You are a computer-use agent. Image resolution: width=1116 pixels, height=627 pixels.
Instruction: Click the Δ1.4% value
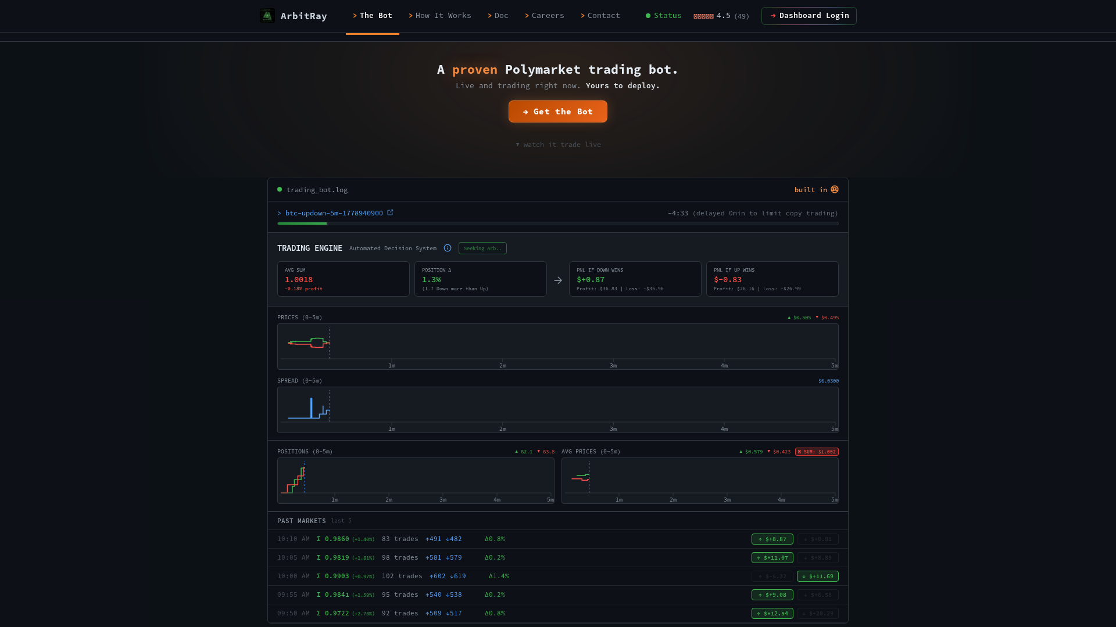tap(499, 576)
